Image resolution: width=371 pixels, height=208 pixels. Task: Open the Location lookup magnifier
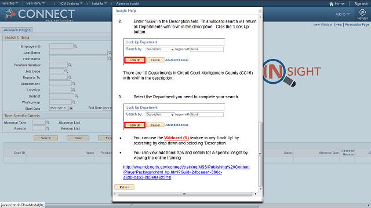coord(74,90)
